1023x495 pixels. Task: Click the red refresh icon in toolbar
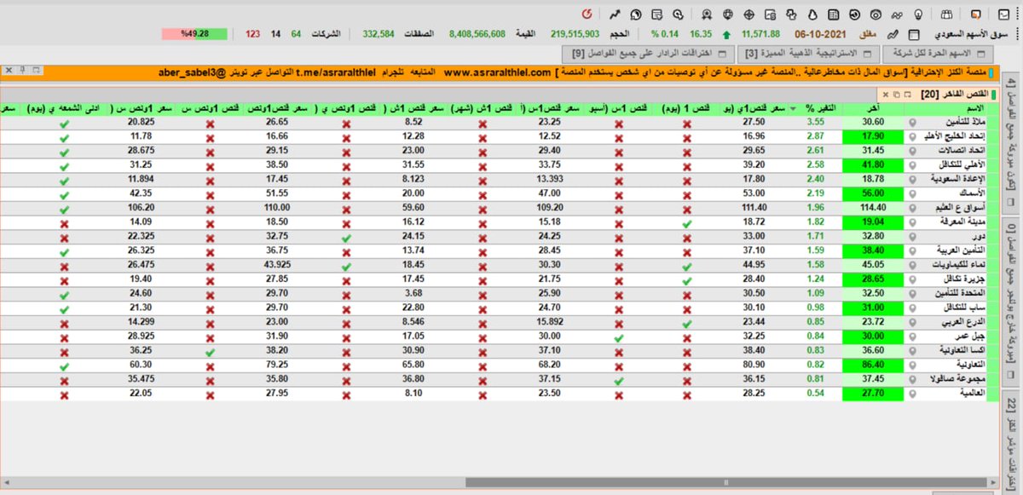point(587,14)
